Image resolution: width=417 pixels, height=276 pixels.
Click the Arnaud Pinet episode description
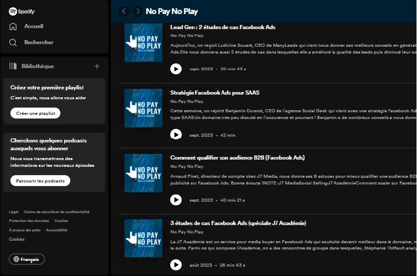tap(293, 179)
